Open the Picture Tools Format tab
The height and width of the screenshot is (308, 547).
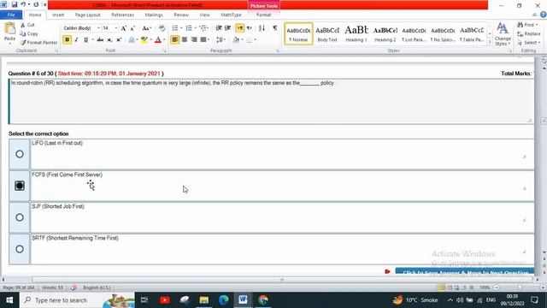(x=264, y=15)
